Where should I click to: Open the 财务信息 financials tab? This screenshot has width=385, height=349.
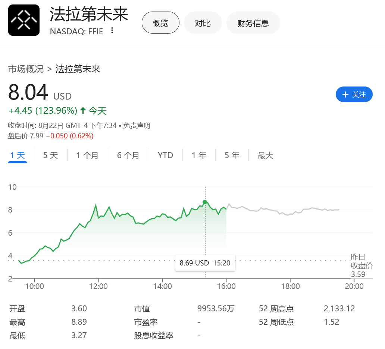[x=253, y=23]
